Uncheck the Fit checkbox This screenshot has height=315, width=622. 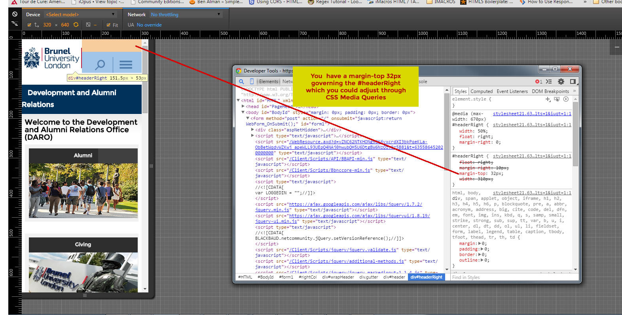click(108, 25)
